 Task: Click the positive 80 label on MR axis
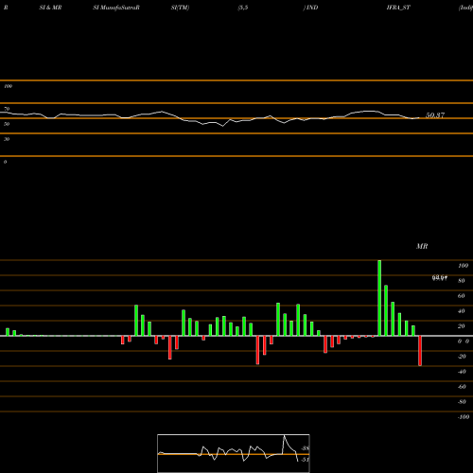pyautogui.click(x=462, y=281)
